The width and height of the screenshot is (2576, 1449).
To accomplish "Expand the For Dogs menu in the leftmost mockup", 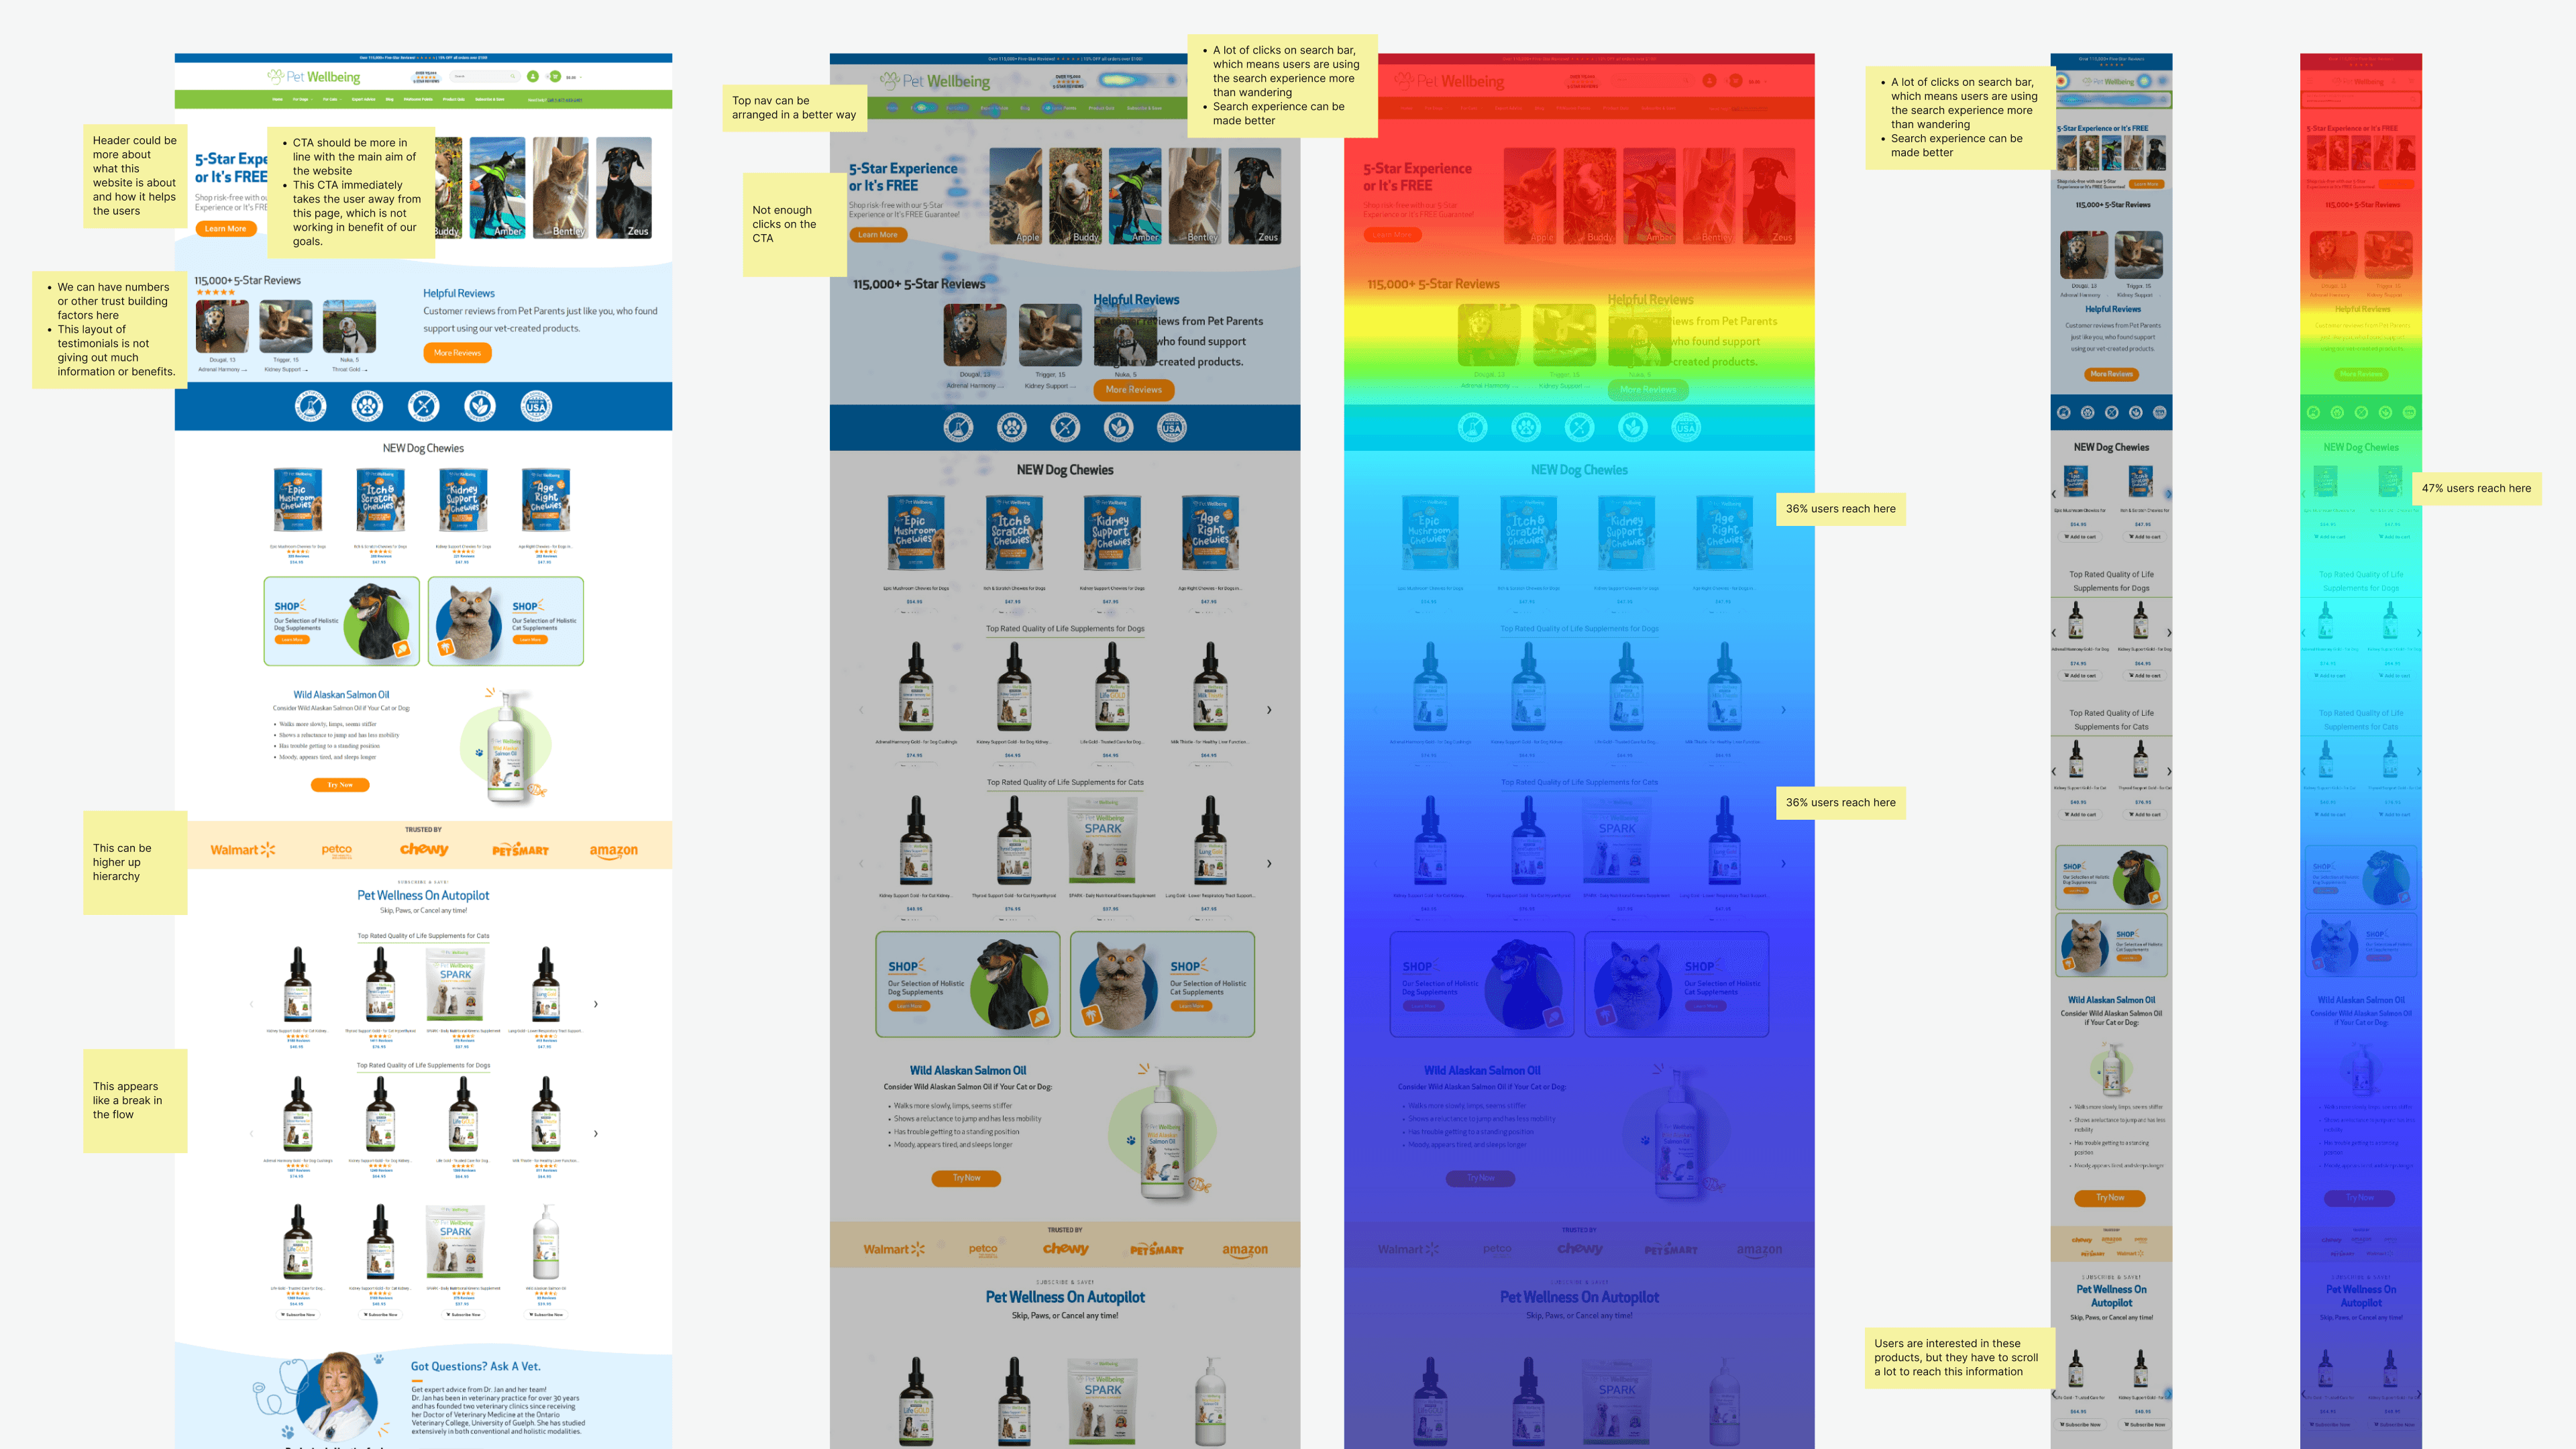I will 302,100.
